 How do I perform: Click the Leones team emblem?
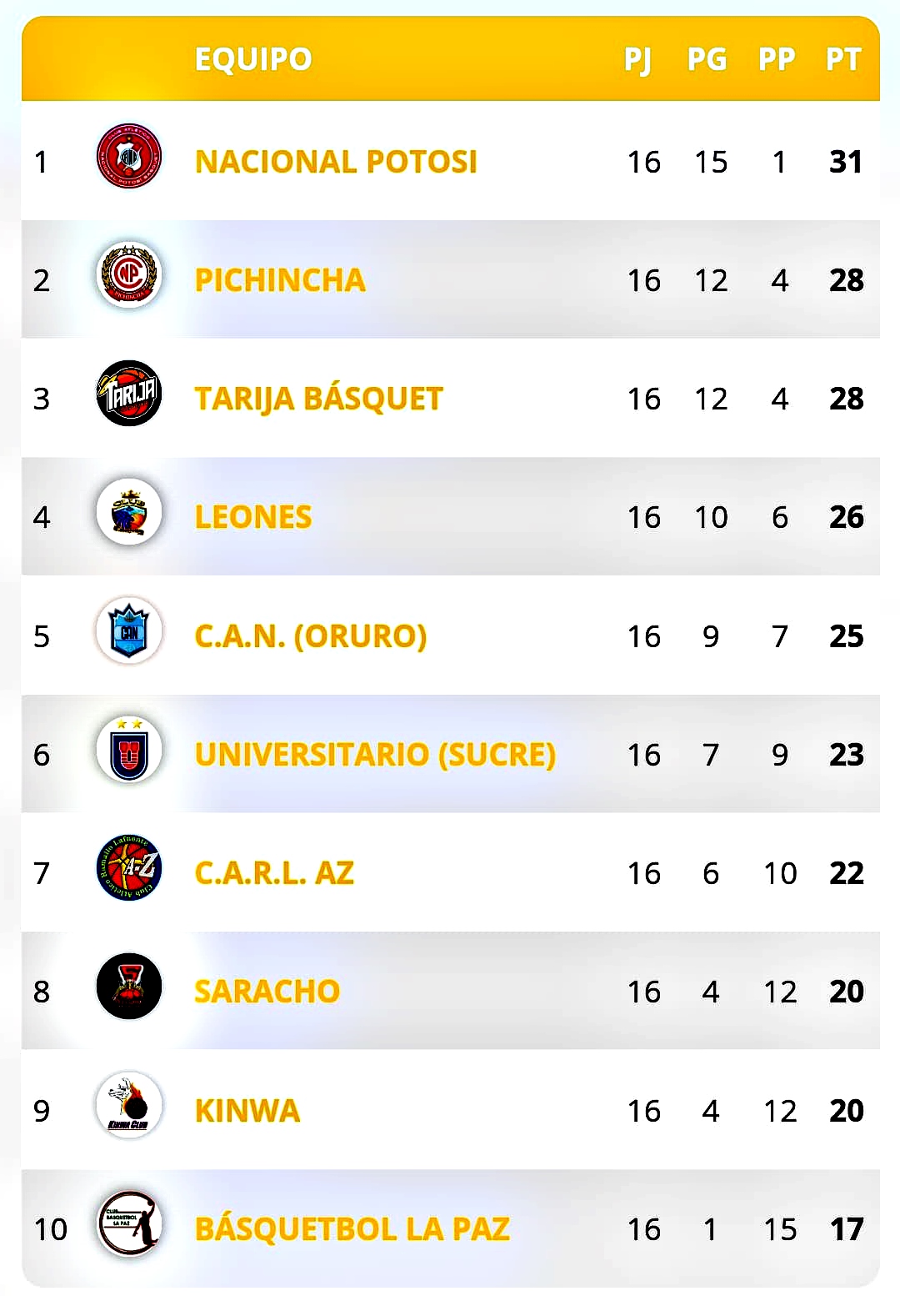coord(129,512)
